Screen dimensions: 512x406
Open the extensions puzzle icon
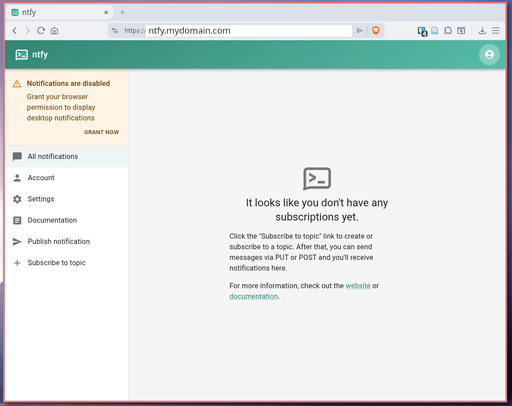pyautogui.click(x=448, y=31)
